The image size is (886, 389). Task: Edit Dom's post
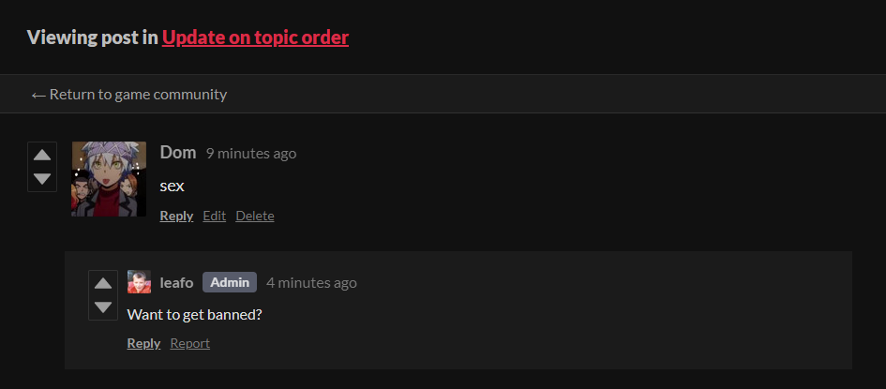pyautogui.click(x=214, y=216)
